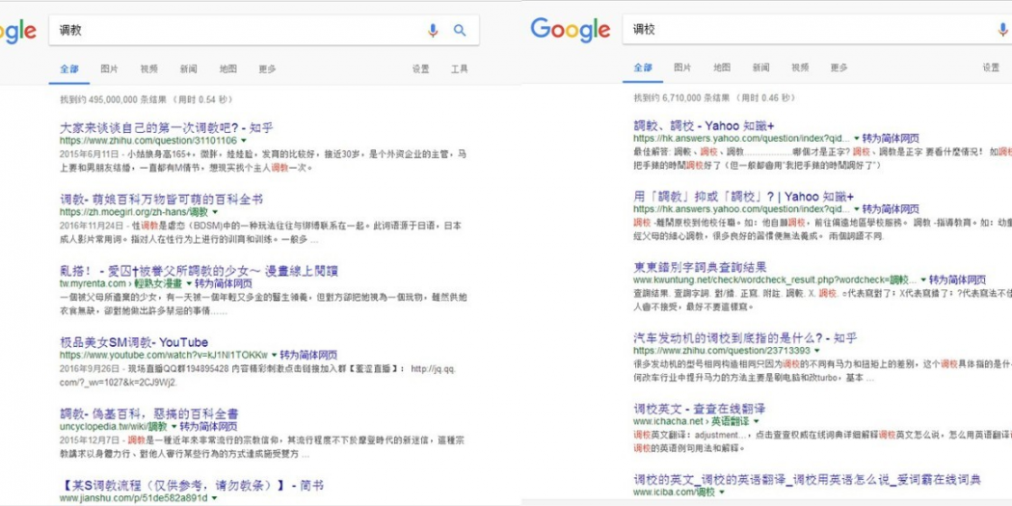Open the 简书 result title
Screen dimensions: 1012x506
(192, 485)
